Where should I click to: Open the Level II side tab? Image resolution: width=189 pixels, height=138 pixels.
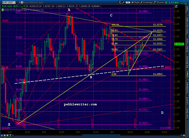(187, 101)
